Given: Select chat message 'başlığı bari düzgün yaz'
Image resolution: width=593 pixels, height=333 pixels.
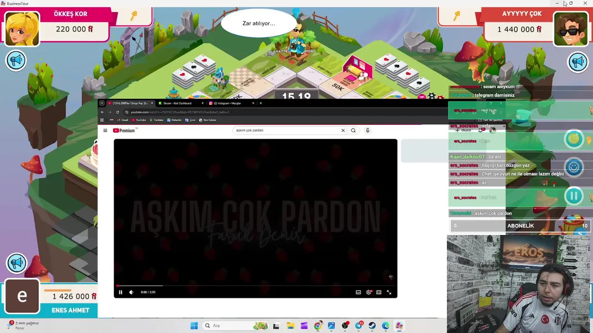Looking at the screenshot, I should pyautogui.click(x=505, y=165).
